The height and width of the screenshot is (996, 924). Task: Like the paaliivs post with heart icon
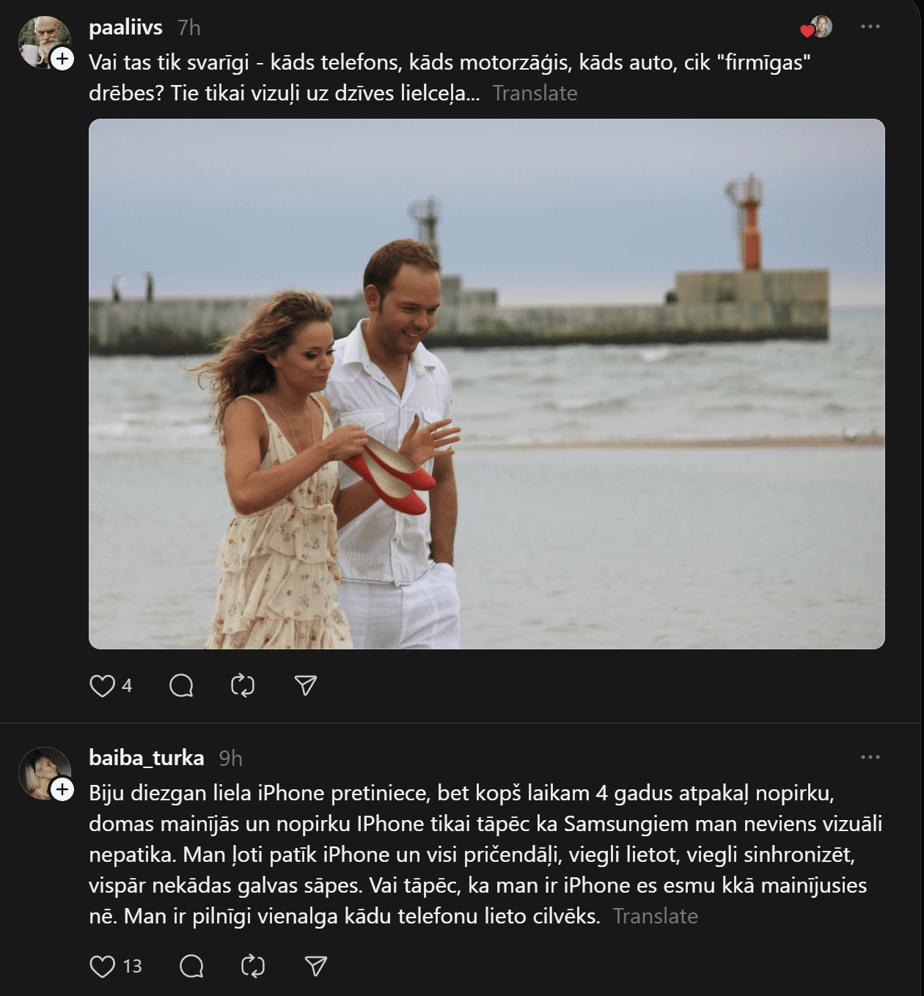click(x=102, y=686)
